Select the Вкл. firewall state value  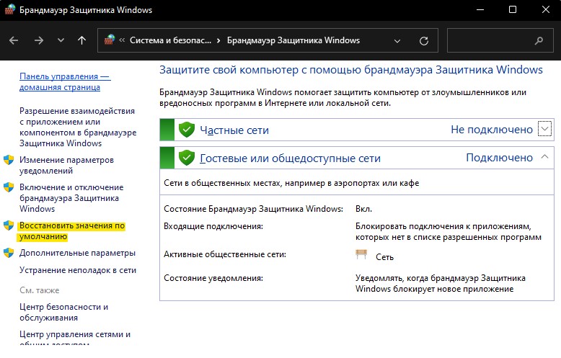(363, 209)
